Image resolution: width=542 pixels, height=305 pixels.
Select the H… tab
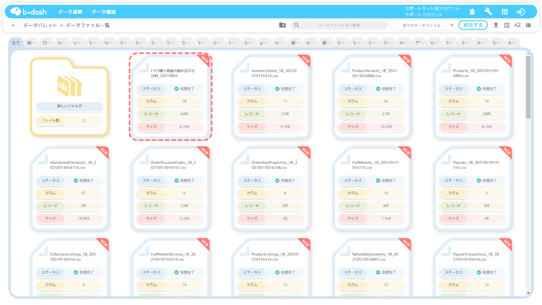click(x=403, y=43)
